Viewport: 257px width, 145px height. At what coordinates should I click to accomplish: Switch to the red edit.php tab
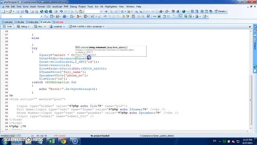tap(58, 22)
